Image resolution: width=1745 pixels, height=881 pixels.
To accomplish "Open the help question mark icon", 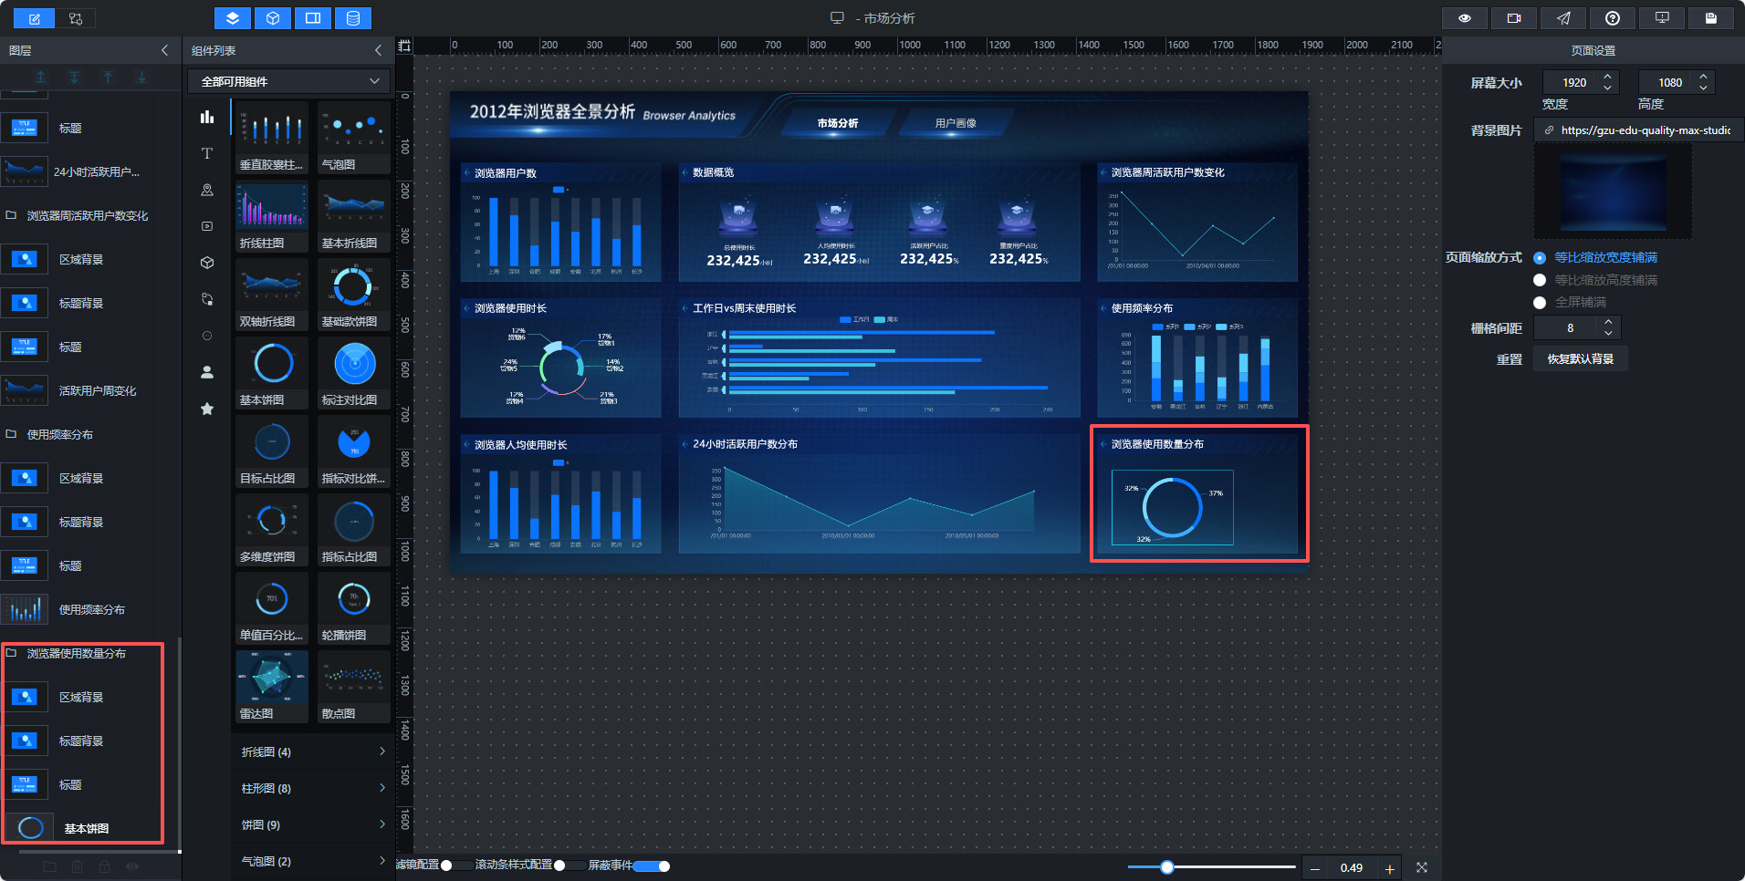I will [x=1613, y=18].
